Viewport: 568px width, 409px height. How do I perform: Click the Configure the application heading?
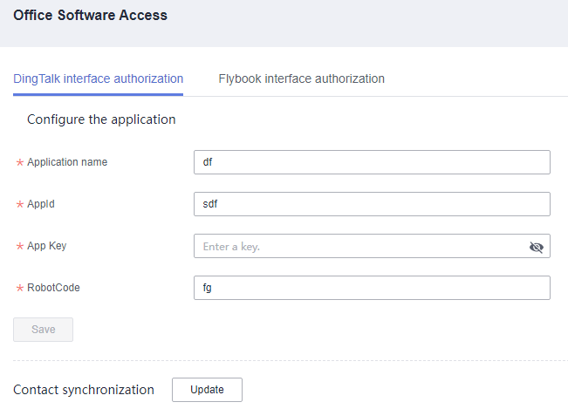pyautogui.click(x=101, y=119)
